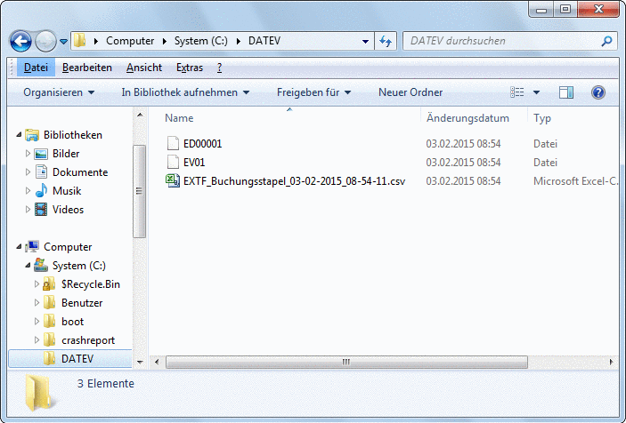Select 'Computer' in the address breadcrumb
The height and width of the screenshot is (423, 626).
130,41
